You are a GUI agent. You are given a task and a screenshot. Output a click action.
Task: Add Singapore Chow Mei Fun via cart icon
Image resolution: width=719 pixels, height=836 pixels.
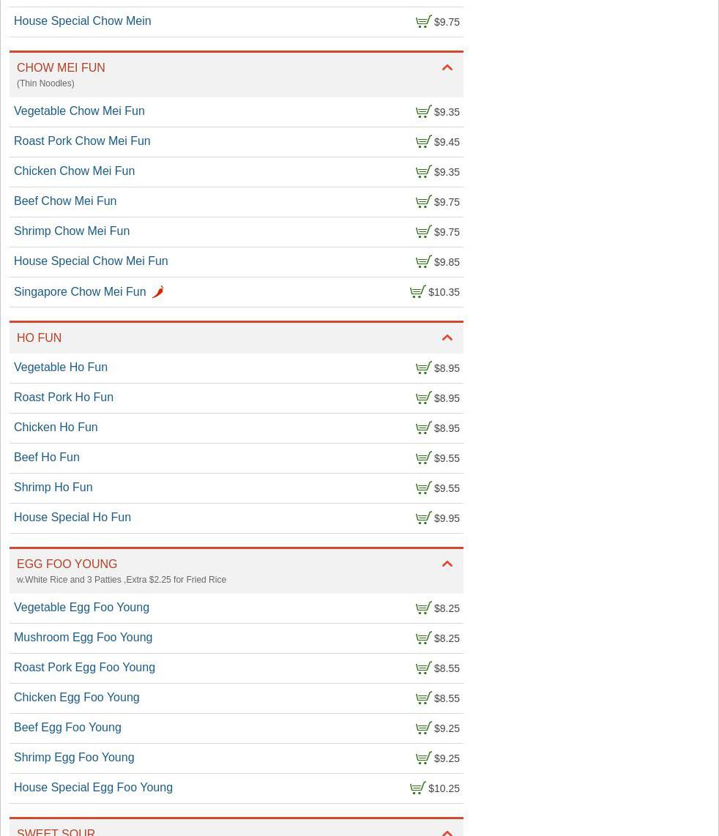click(x=417, y=292)
